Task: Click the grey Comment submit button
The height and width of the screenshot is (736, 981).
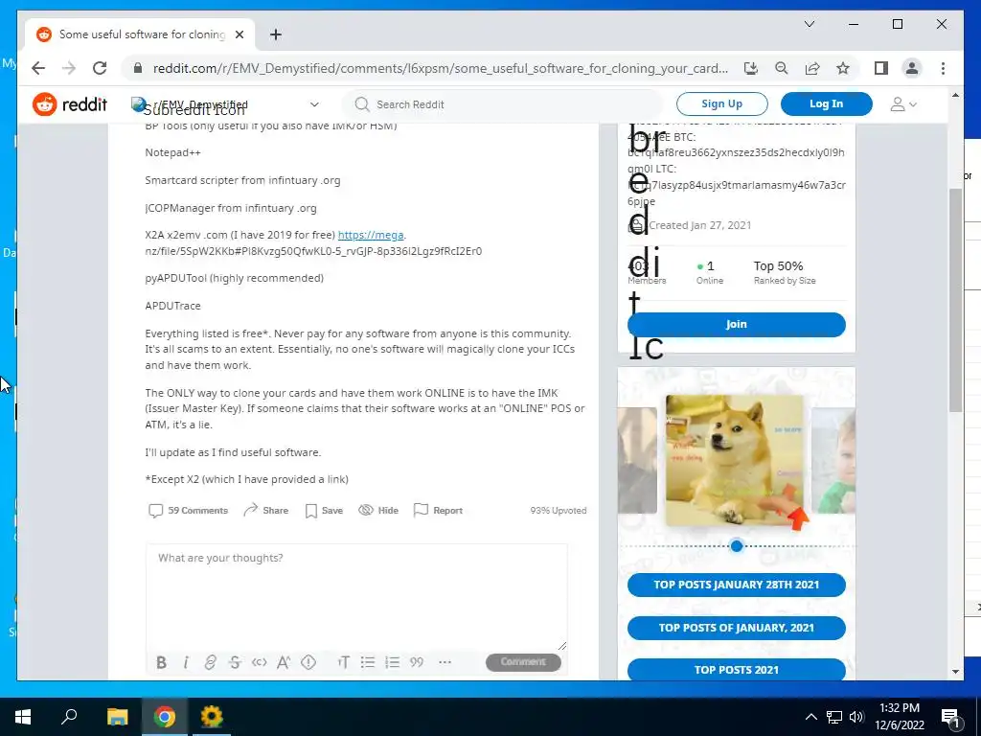Action: pyautogui.click(x=523, y=662)
